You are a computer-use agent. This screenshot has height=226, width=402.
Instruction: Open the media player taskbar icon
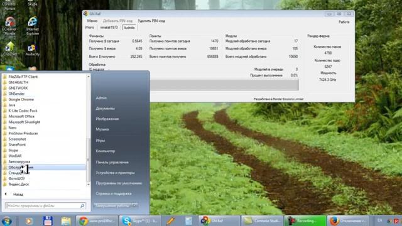pyautogui.click(x=29, y=221)
